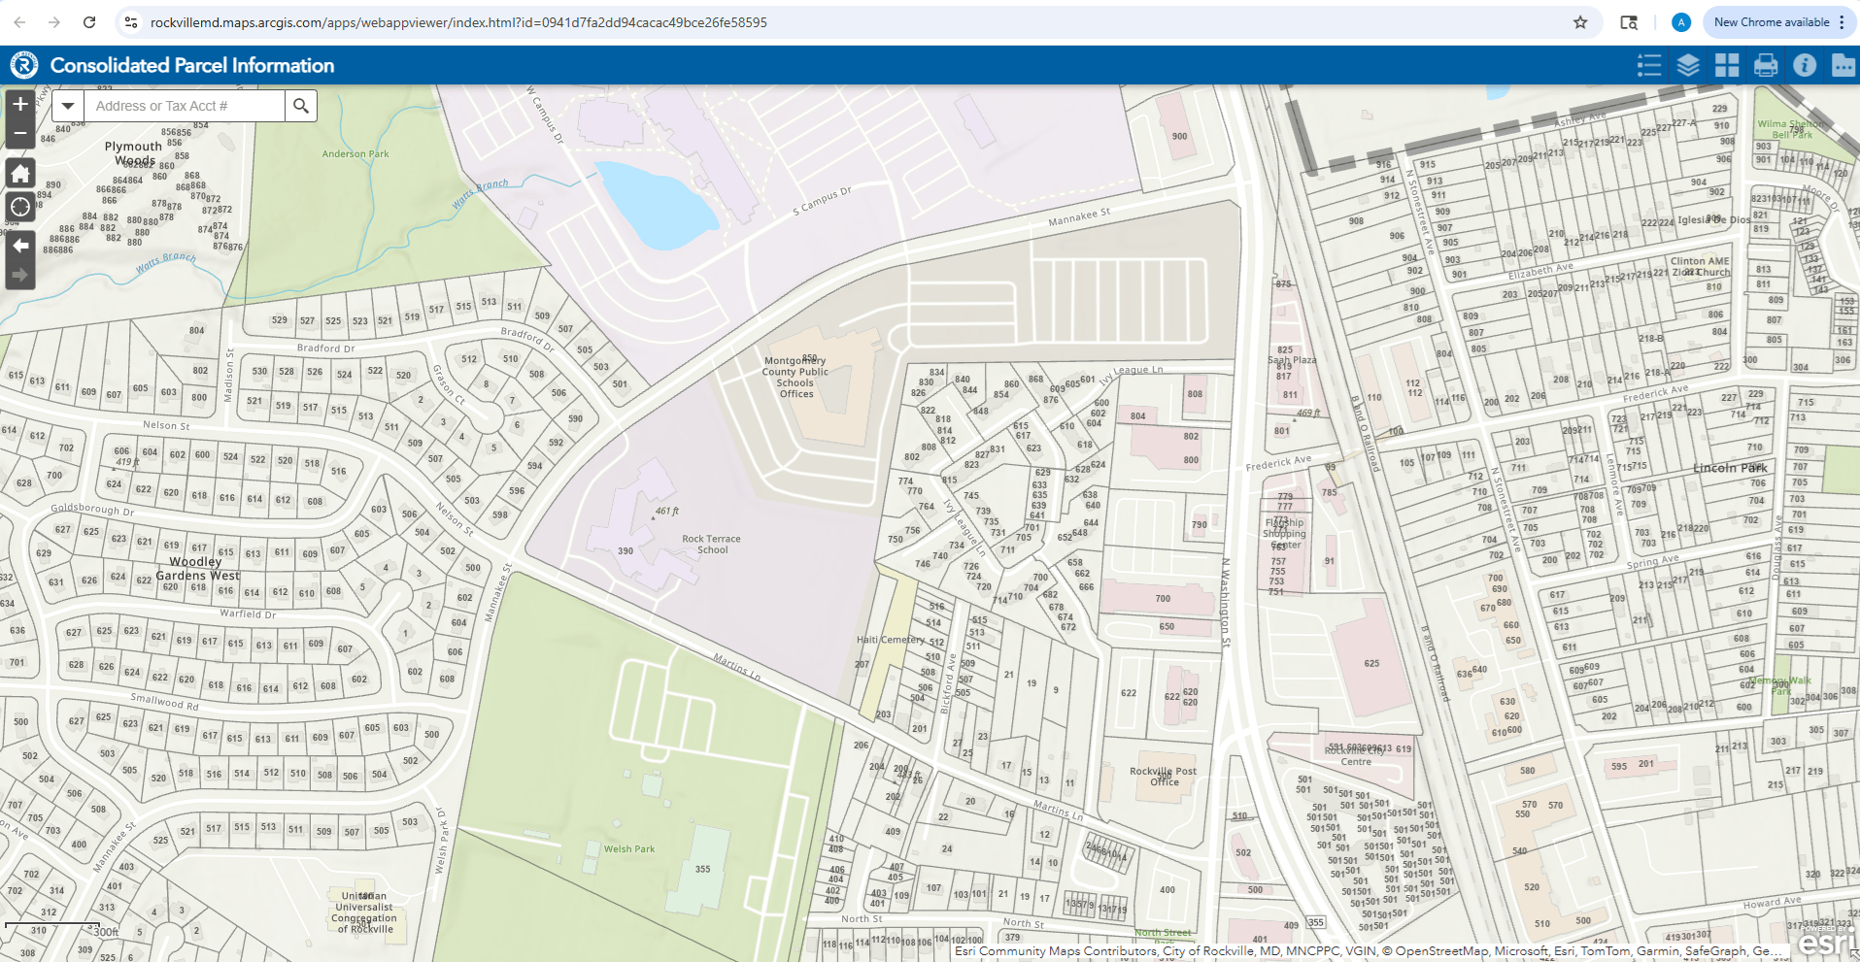Zoom out of the map
Viewport: 1860px width, 962px height.
(20, 133)
